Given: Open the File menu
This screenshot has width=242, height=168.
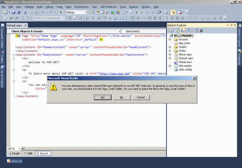Looking at the screenshot, I should (3, 7).
